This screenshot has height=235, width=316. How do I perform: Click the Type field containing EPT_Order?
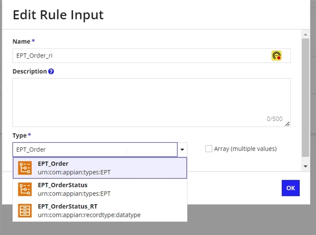[95, 150]
